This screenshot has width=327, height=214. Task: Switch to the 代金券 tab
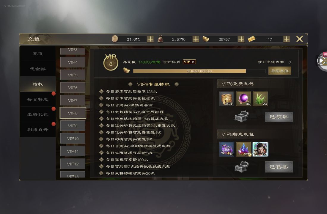[38, 69]
